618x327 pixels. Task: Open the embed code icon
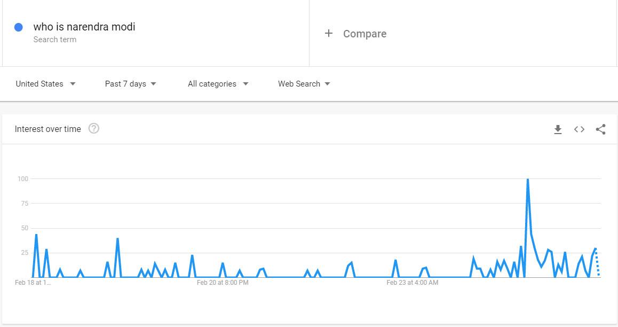click(x=579, y=129)
